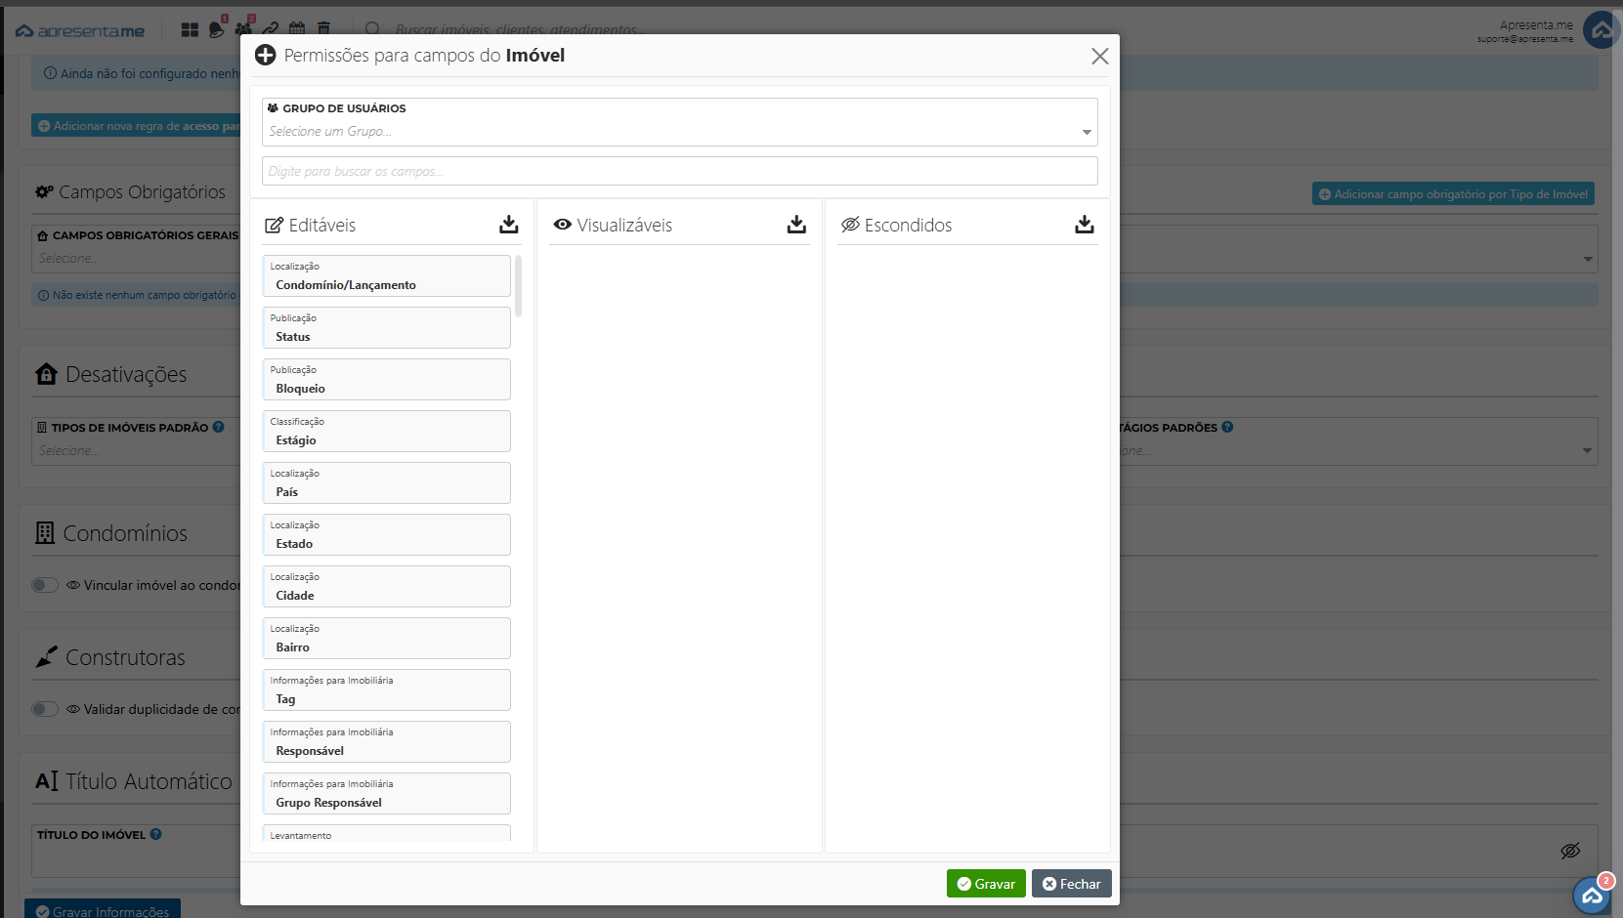Expand the Estágios Padrões dropdown arrow

click(x=1587, y=451)
